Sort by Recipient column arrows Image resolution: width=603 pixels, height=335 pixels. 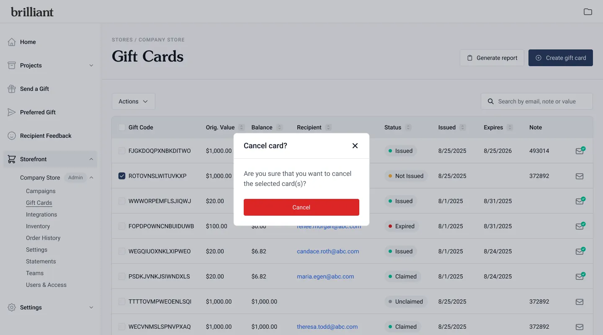(x=328, y=127)
